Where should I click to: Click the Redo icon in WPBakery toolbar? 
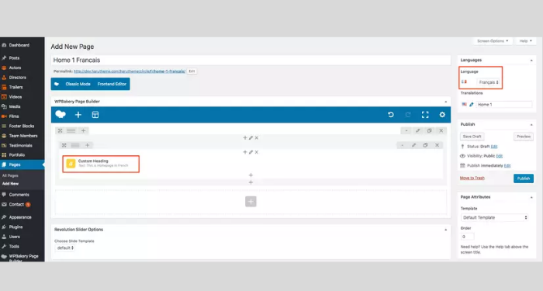[408, 115]
